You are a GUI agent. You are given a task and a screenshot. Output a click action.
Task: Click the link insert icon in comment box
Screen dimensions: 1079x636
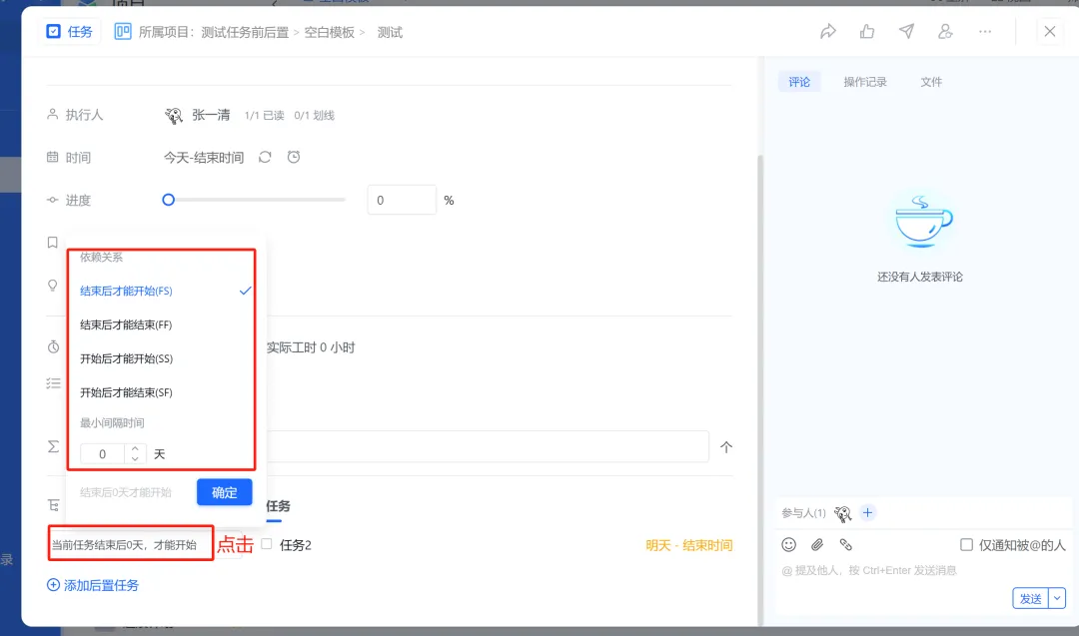(846, 544)
